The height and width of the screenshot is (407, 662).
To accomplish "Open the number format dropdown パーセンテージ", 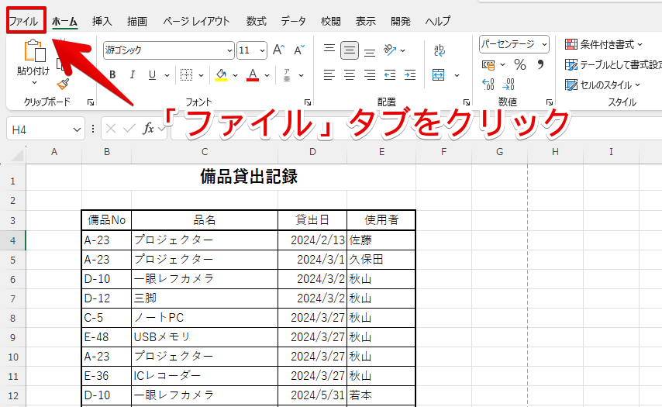I will [514, 44].
